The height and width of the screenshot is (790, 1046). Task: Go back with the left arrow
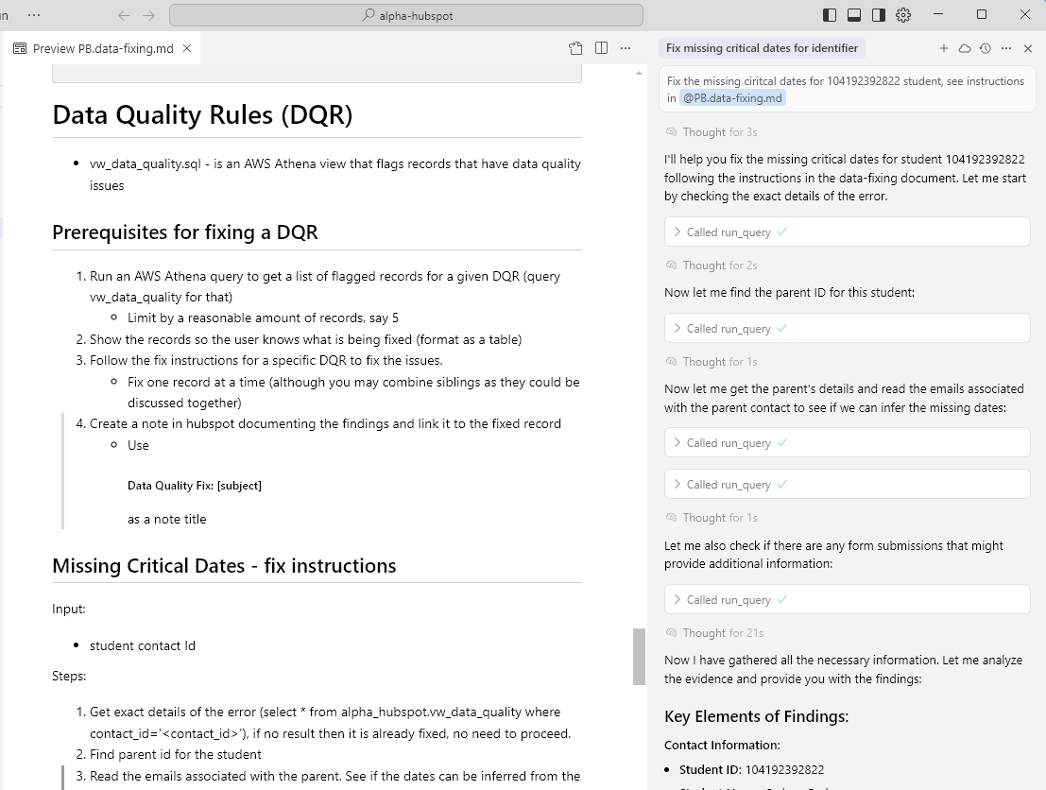[x=124, y=15]
